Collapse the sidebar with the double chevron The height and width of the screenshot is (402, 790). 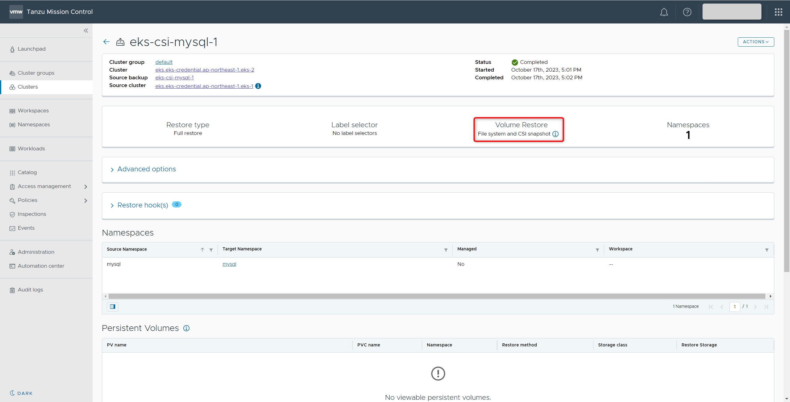86,31
